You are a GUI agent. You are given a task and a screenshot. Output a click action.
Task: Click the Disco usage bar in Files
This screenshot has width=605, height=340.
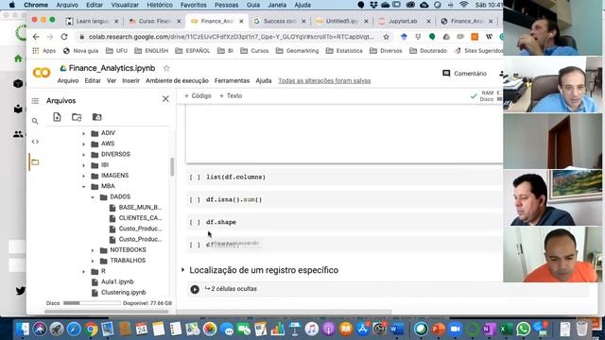[x=91, y=303]
